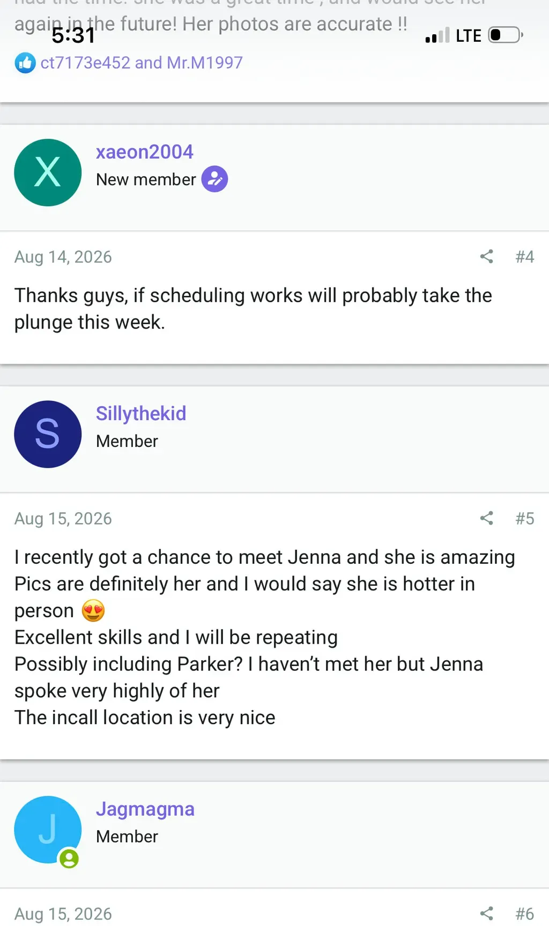Open the Sillythekid username link
Screen dimensions: 549x926
pyautogui.click(x=141, y=414)
